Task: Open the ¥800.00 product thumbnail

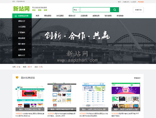Action: tap(30, 97)
